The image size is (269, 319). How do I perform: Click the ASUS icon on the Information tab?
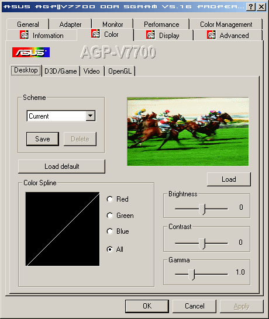coord(24,35)
